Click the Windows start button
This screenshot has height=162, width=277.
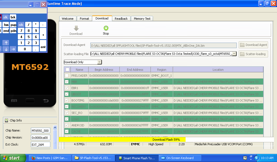pyautogui.click(x=11, y=158)
